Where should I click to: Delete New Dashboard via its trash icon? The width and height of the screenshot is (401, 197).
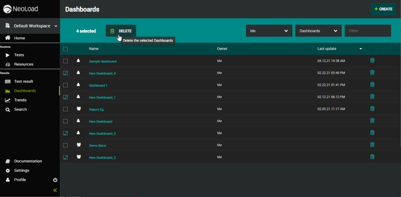point(372,121)
